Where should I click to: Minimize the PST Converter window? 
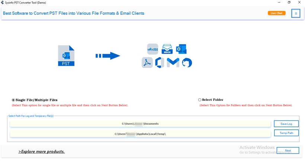279,3
